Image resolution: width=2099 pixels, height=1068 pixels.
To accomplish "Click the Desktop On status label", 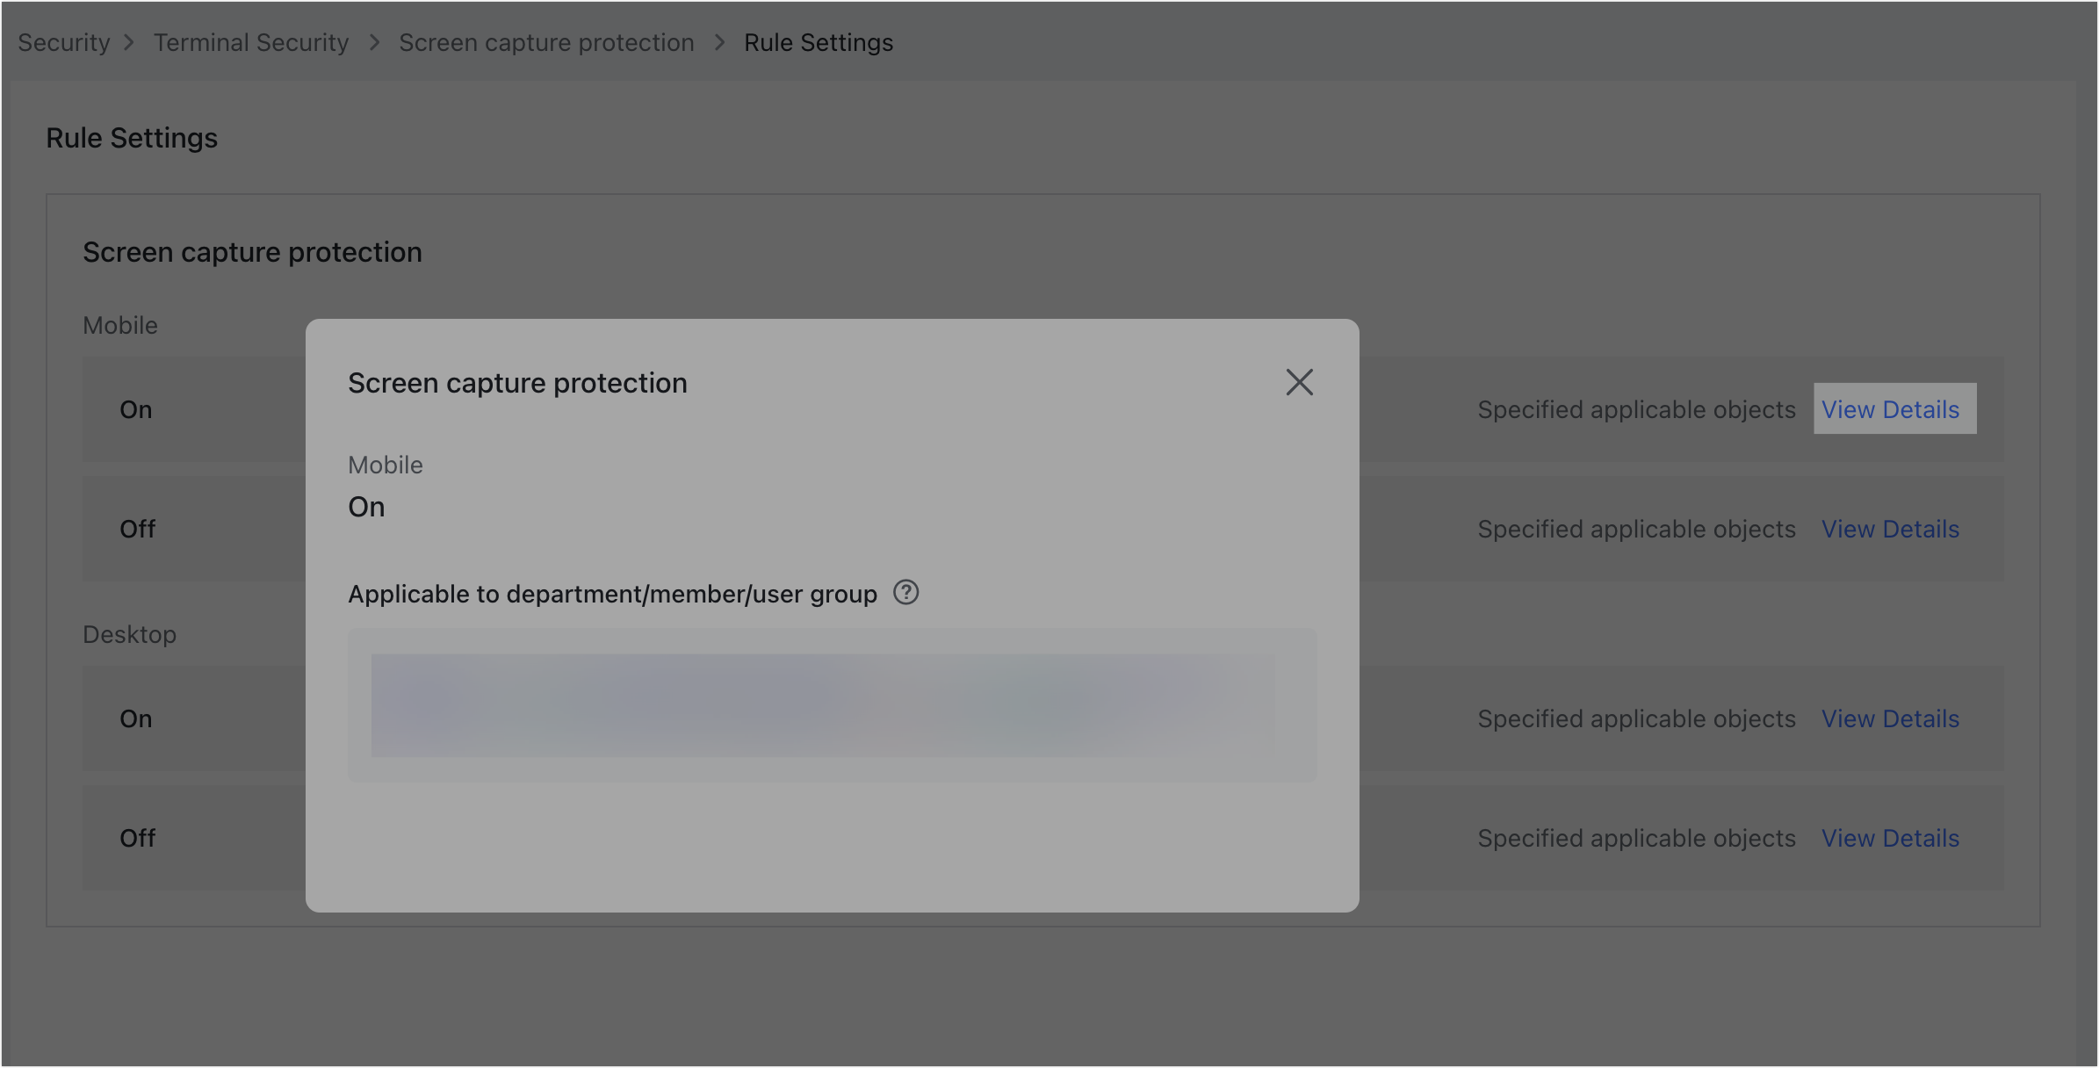I will click(136, 718).
